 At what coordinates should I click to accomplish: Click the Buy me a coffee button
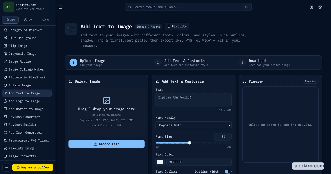(x=33, y=167)
